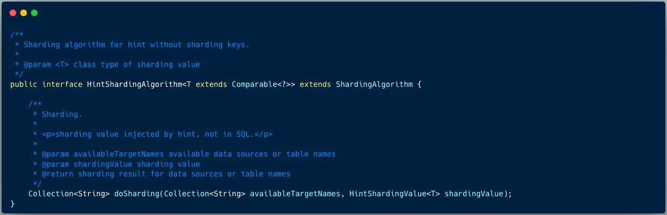Click the Collection<String> return type
The width and height of the screenshot is (667, 215).
click(x=69, y=194)
